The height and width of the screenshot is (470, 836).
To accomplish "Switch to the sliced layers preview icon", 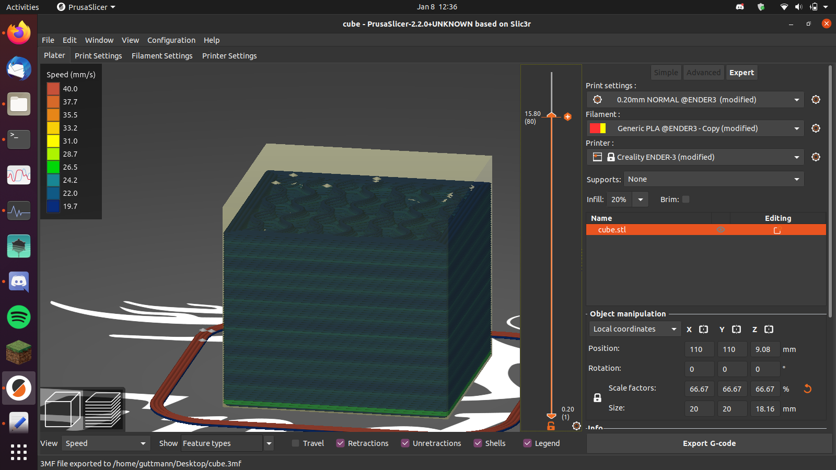I will click(x=103, y=410).
